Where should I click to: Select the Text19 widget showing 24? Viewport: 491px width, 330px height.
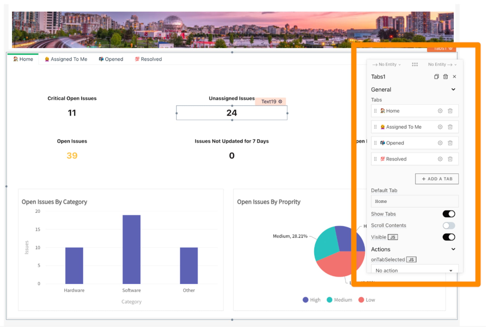pos(232,113)
